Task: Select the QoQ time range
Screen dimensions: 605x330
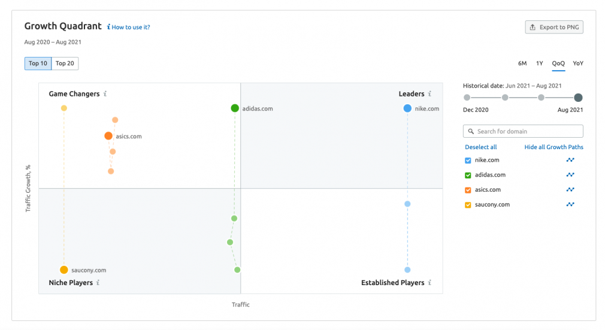Action: point(558,63)
